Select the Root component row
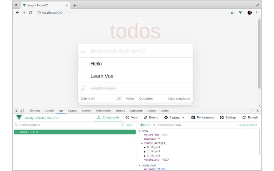This screenshot has width=274, height=171. (74, 132)
